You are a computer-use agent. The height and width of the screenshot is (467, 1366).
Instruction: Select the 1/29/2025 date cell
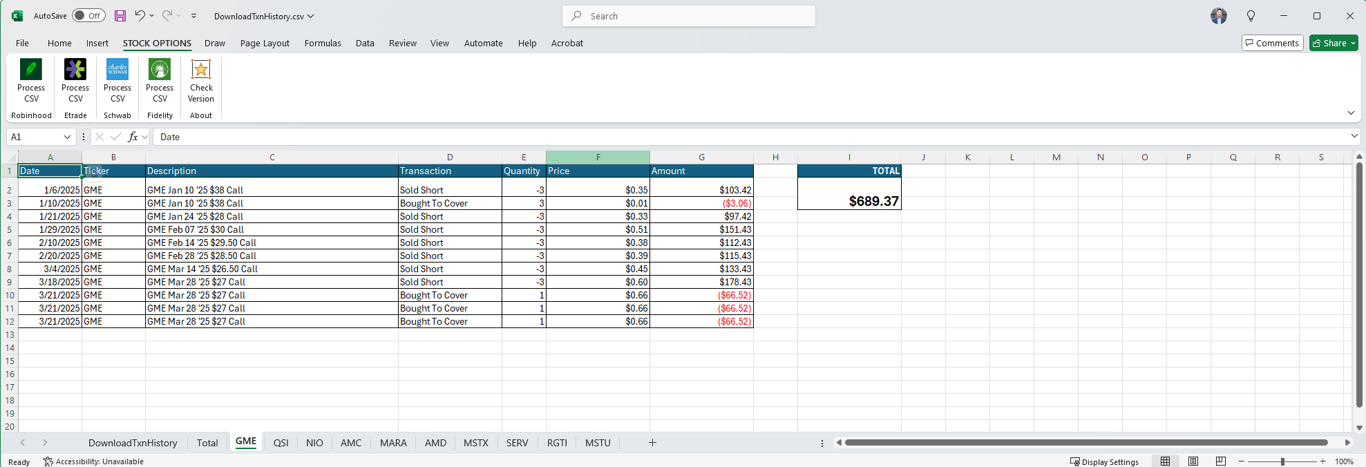(x=50, y=229)
